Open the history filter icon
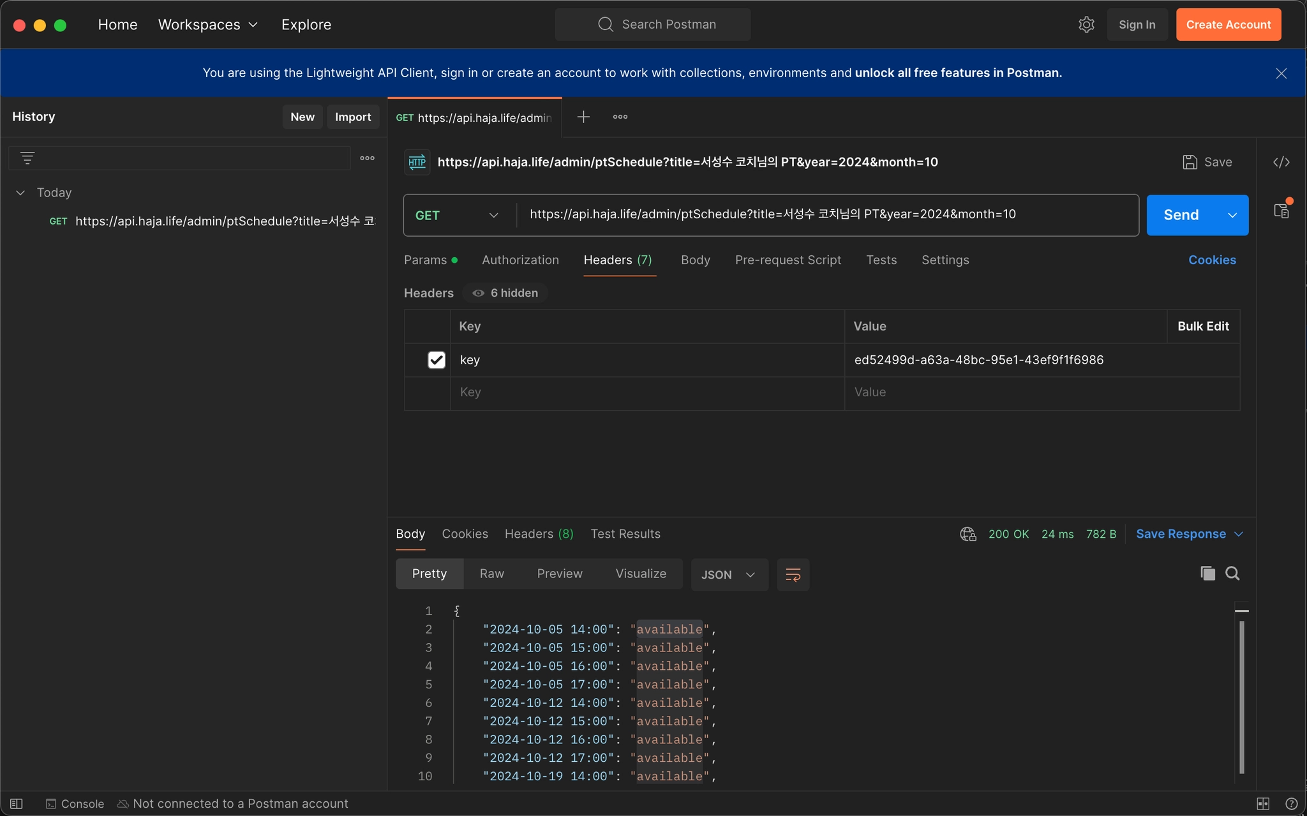The image size is (1307, 816). [x=27, y=158]
